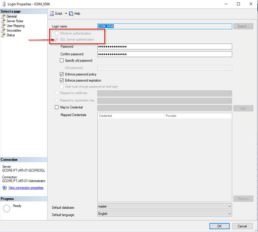Click the Help icon in toolbar
The image size is (258, 232).
click(x=71, y=13)
